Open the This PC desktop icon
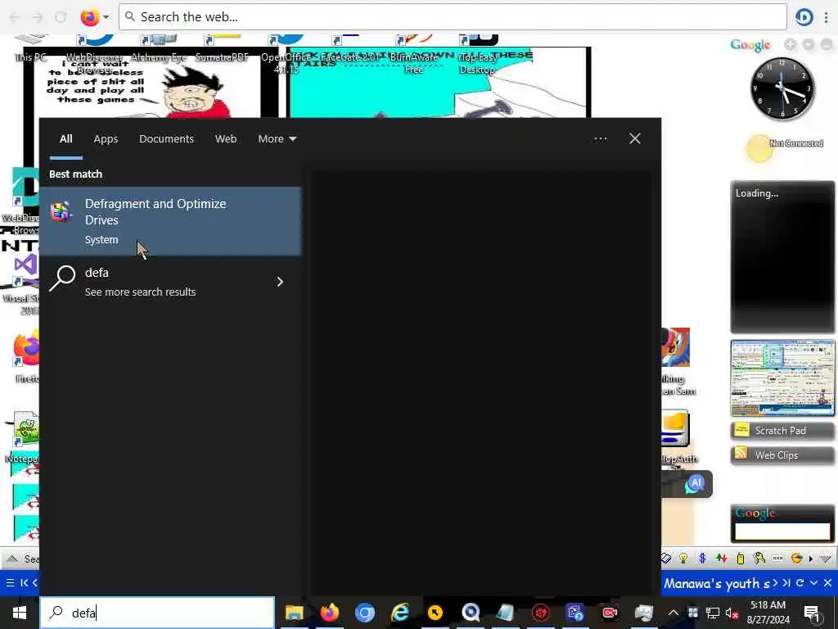 point(30,49)
